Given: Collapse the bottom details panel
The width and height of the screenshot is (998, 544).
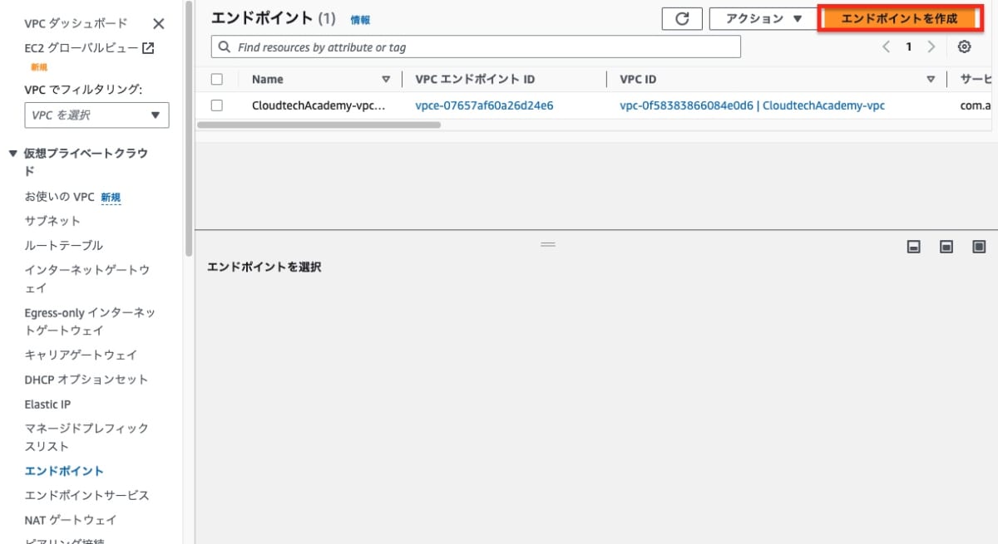Looking at the screenshot, I should [x=913, y=247].
